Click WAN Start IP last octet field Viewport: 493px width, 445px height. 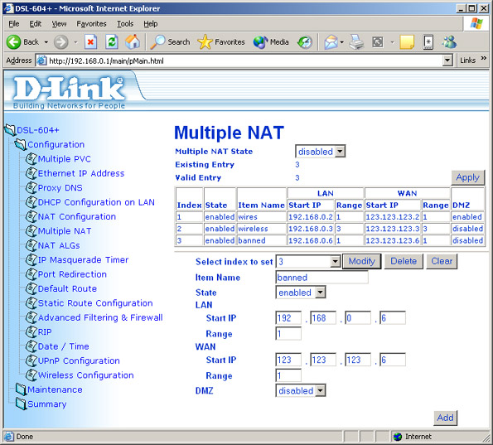point(393,360)
